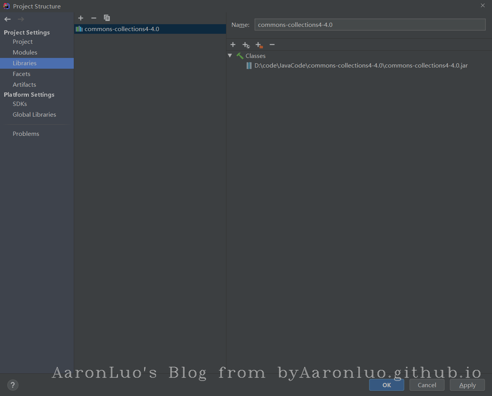Click the Apply button
The image size is (492, 396).
[467, 385]
